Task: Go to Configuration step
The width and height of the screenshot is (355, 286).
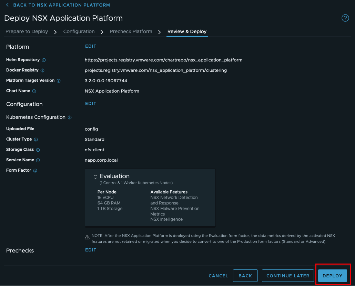Action: click(79, 31)
